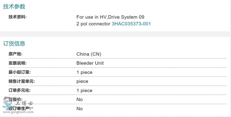
Task: Click the No value in the 仅报价 row
Action: coord(80,99)
